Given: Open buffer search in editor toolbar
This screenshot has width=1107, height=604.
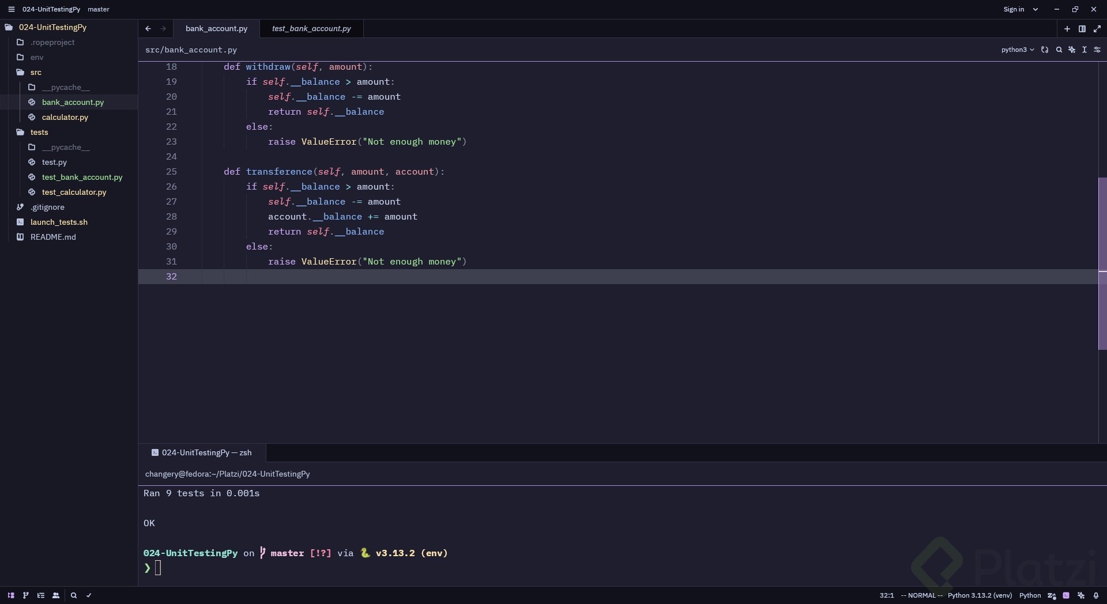Looking at the screenshot, I should pos(1059,50).
